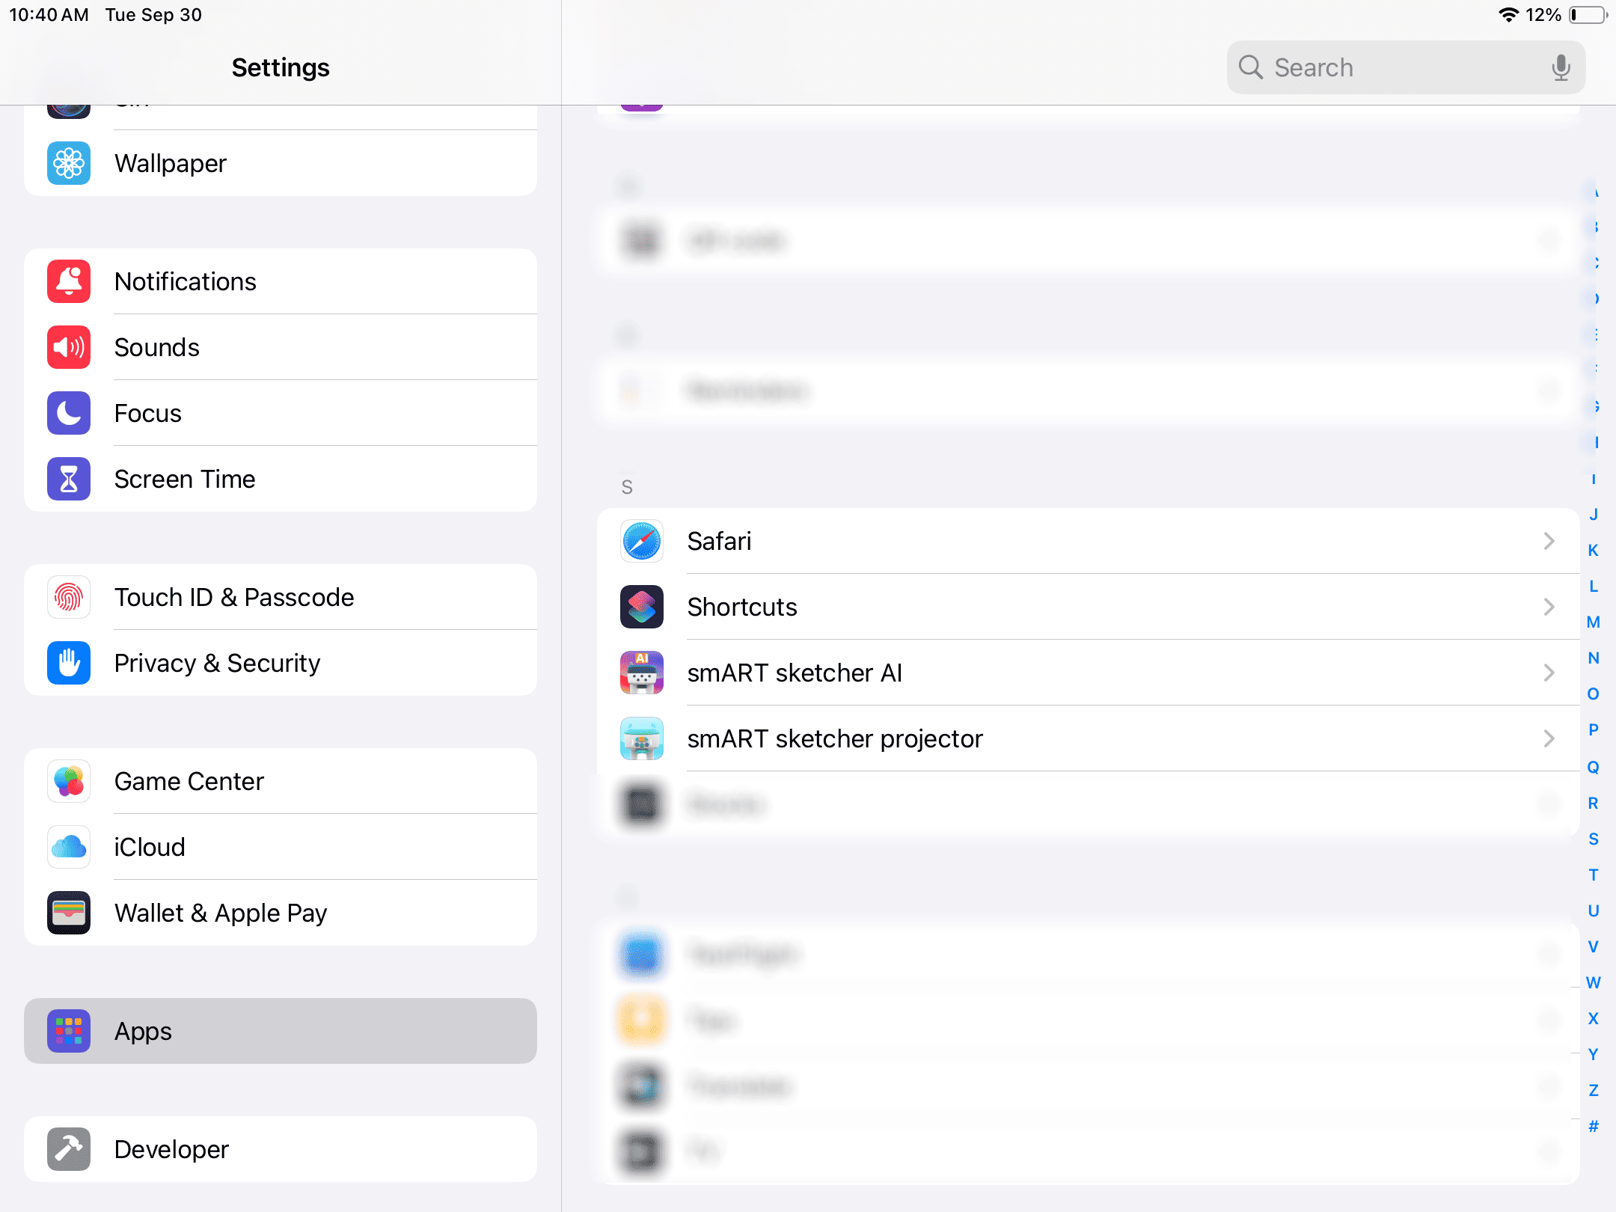Open the Game Center settings
The height and width of the screenshot is (1212, 1616).
281,781
